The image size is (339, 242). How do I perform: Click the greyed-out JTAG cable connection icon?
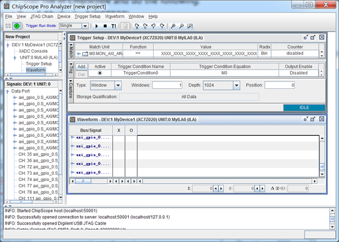tap(8, 26)
